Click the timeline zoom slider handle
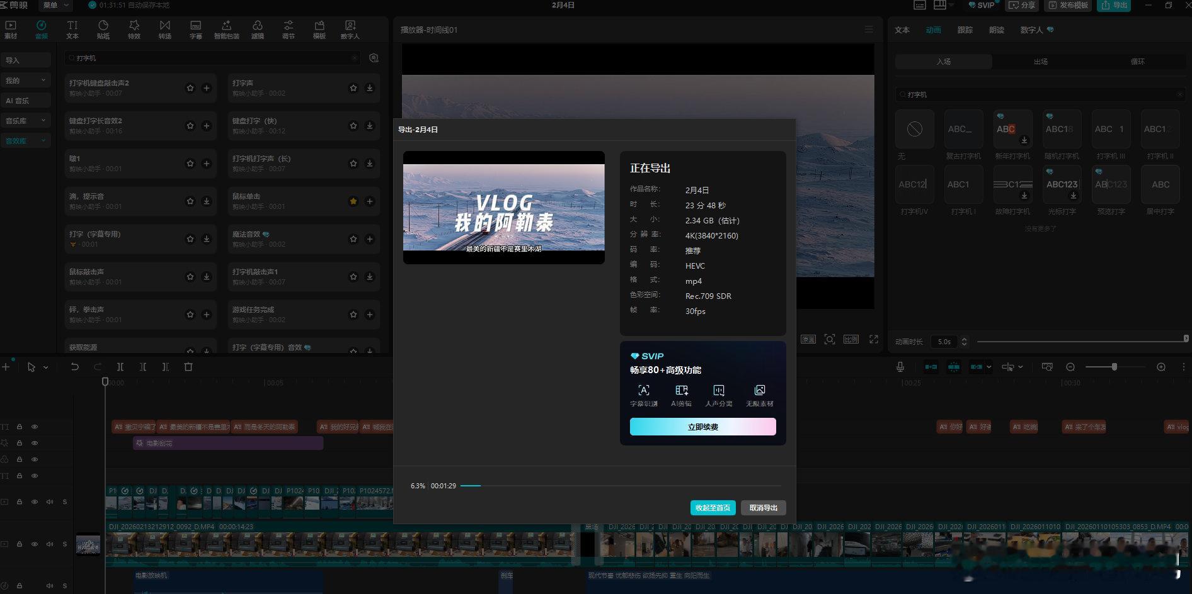This screenshot has width=1192, height=594. 1114,367
